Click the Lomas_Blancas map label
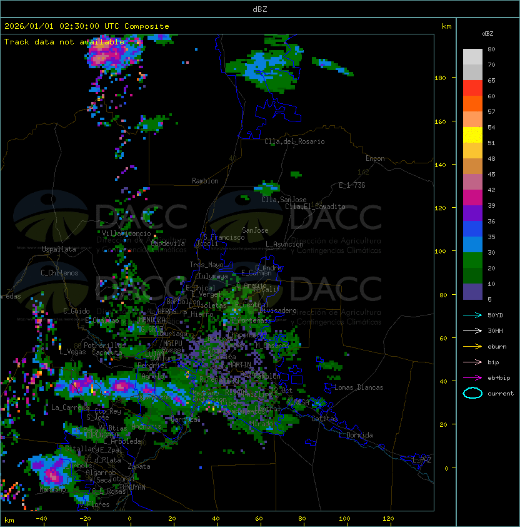Screen dimensions: 520x527 (x=359, y=387)
